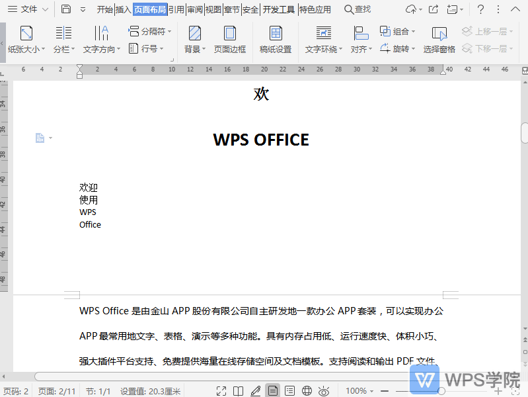Select page layout view in status bar
Image resolution: width=528 pixels, height=397 pixels.
pyautogui.click(x=272, y=391)
